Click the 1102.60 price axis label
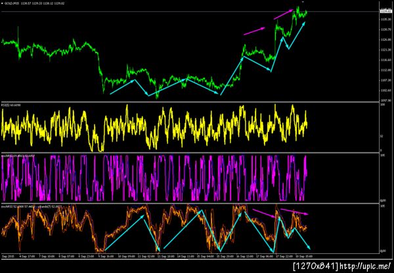The height and width of the screenshot is (273, 394). [387, 91]
